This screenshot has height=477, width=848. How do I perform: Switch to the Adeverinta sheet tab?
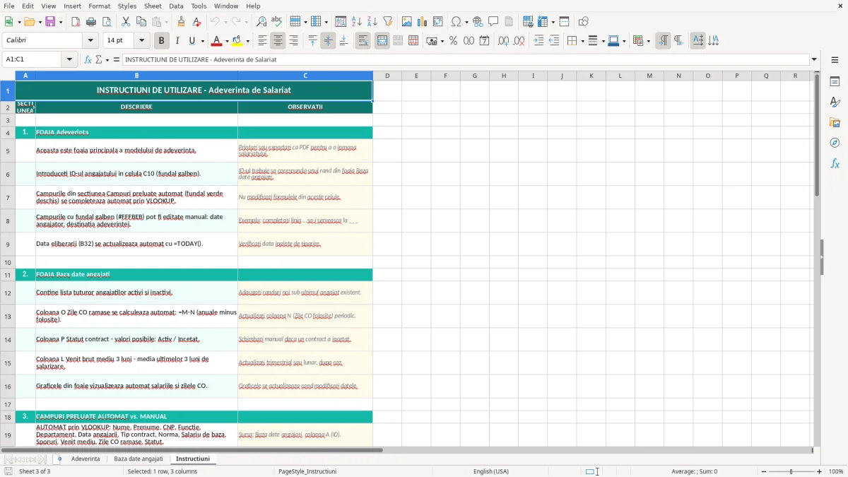(86, 459)
